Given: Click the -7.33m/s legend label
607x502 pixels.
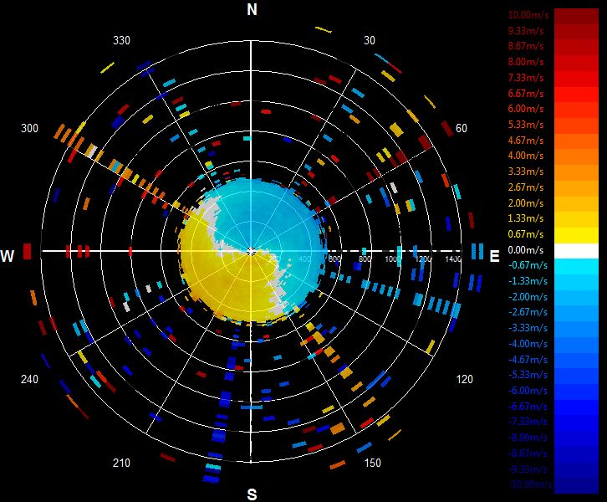Looking at the screenshot, I should point(528,422).
